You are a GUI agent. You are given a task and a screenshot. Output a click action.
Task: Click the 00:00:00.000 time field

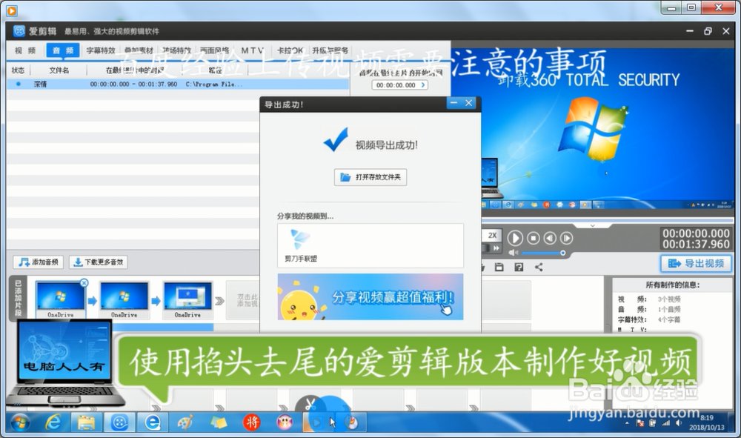tap(396, 85)
